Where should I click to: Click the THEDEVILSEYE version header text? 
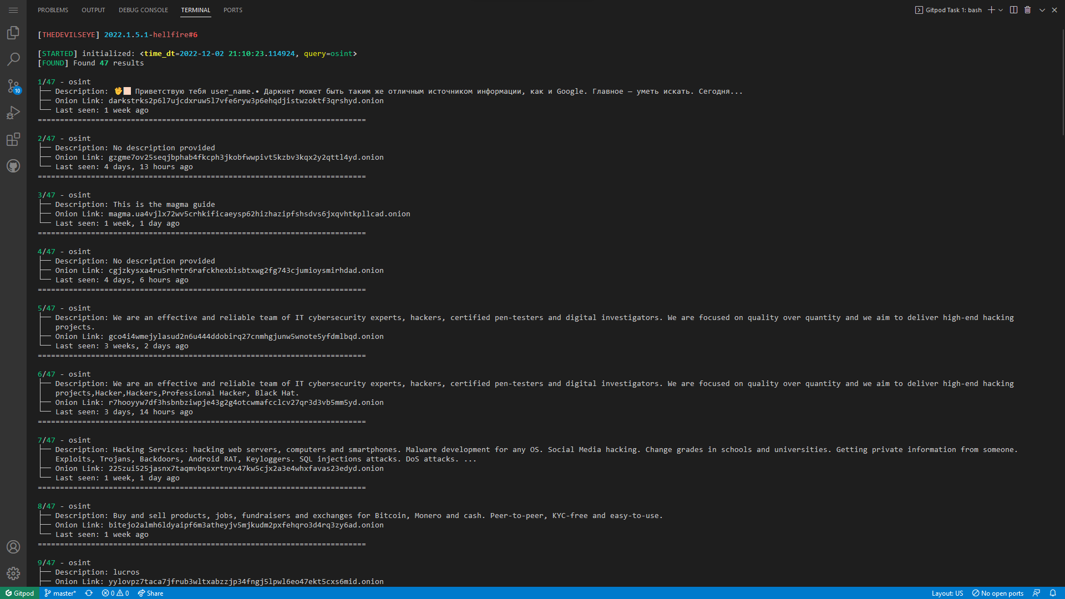click(118, 35)
